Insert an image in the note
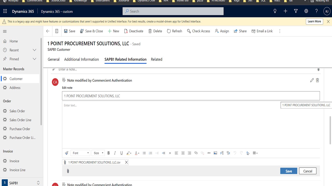The image size is (332, 186). tap(215, 153)
